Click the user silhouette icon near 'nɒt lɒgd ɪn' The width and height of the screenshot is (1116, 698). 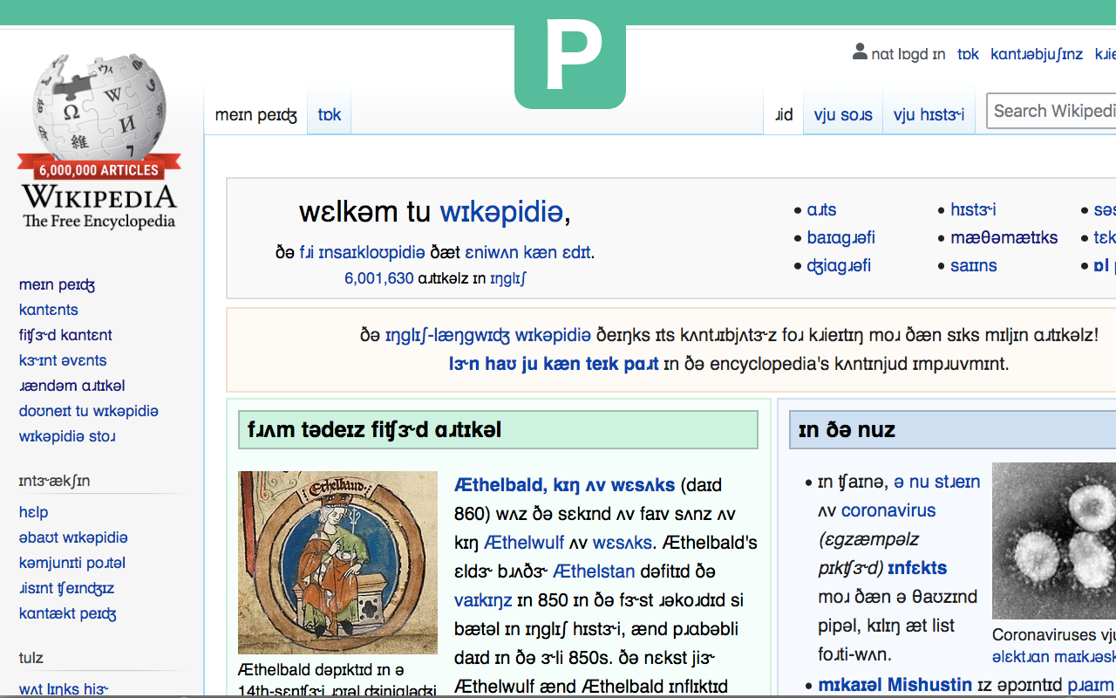point(860,53)
